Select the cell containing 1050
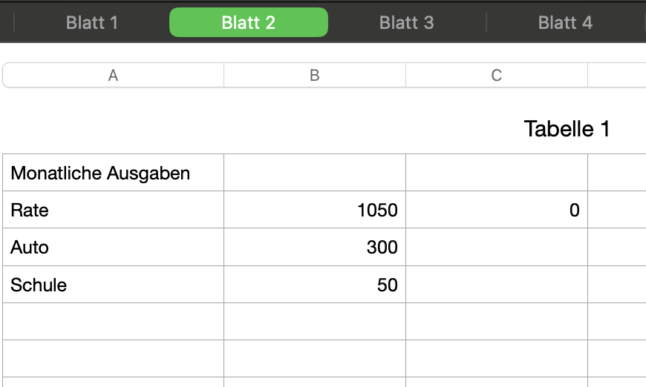This screenshot has height=387, width=646. tap(314, 211)
